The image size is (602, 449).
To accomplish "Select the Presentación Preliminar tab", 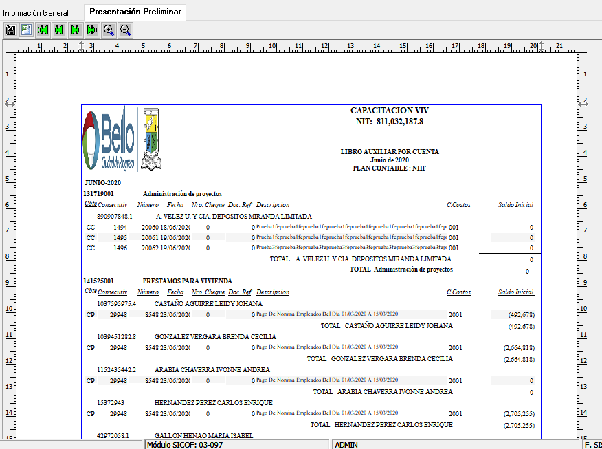I will [x=135, y=12].
